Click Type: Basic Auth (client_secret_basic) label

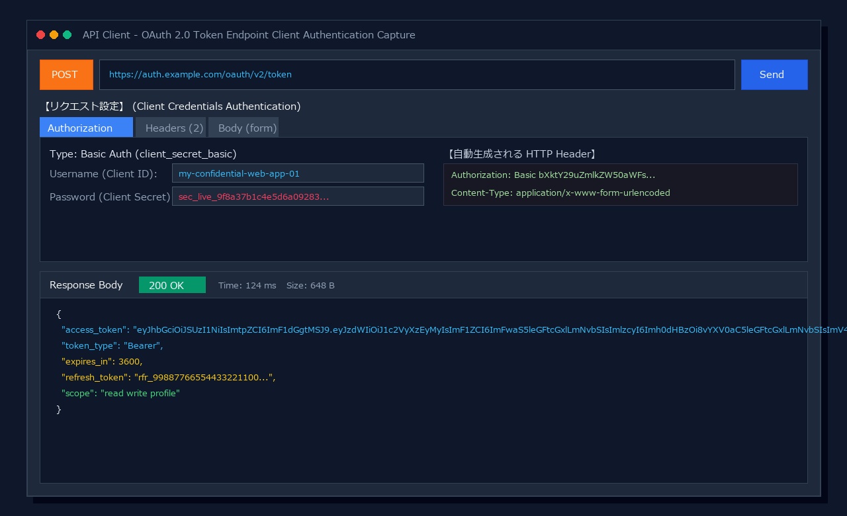(143, 154)
